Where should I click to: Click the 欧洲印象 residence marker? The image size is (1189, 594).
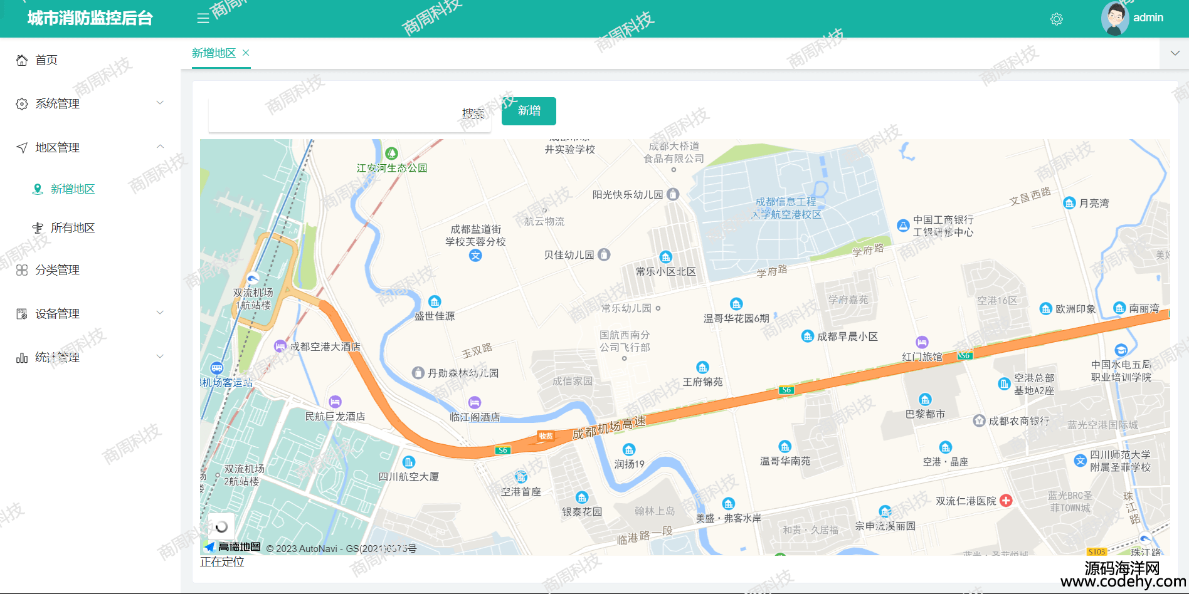[x=1046, y=308]
